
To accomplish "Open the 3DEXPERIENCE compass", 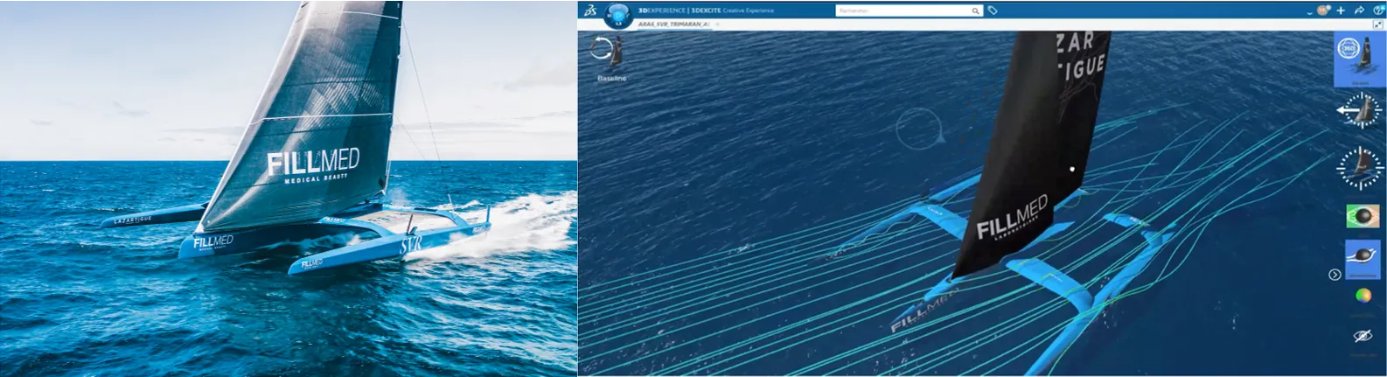I will tap(617, 16).
